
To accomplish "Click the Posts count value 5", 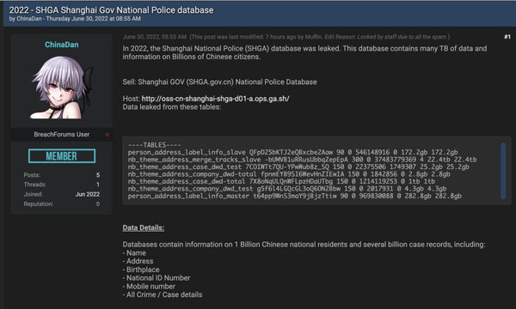I will [x=98, y=175].
